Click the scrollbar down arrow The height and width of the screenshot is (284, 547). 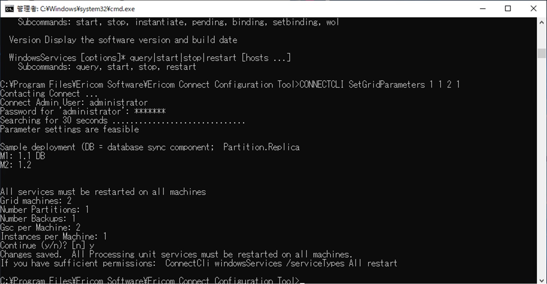coord(542,280)
